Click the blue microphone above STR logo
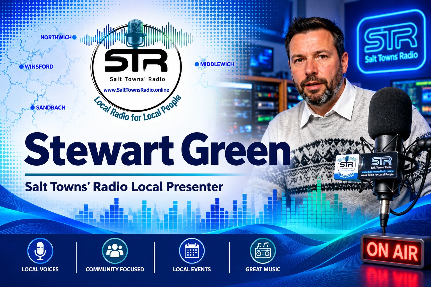This screenshot has height=287, width=431. pos(136,34)
